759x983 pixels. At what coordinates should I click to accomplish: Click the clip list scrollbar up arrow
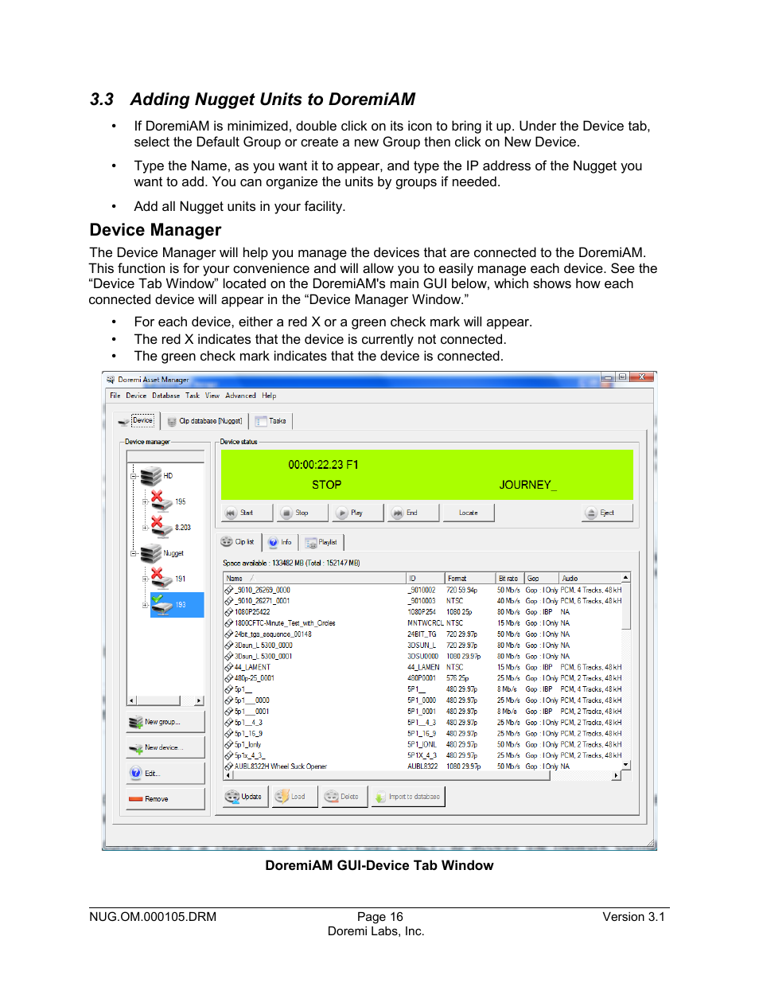click(x=626, y=578)
